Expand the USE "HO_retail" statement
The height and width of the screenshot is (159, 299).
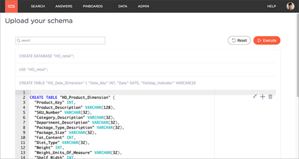34,69
